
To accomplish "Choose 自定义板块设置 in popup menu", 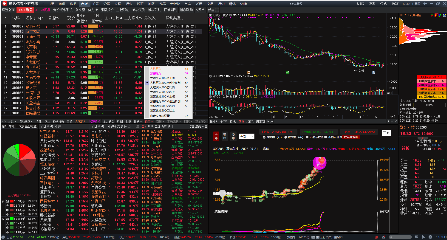I will click(x=168, y=116).
